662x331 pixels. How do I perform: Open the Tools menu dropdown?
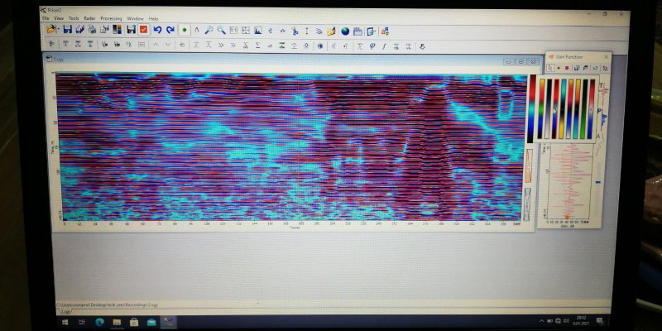click(x=74, y=18)
